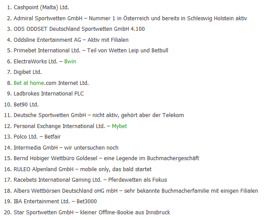Viewport: 265px width, 220px height.
Task: Select the Digibet Ltd. list item
Action: [28, 72]
